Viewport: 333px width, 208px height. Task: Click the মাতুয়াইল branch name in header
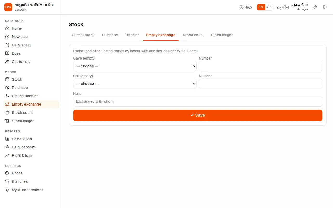point(283,7)
